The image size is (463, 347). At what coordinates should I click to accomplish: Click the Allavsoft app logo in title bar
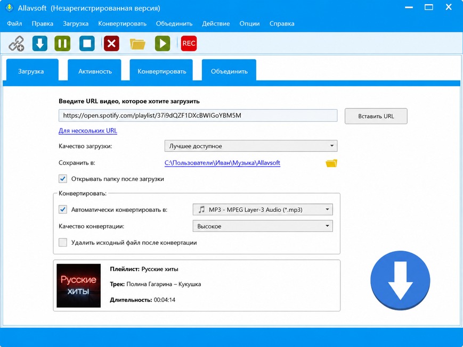[9, 7]
